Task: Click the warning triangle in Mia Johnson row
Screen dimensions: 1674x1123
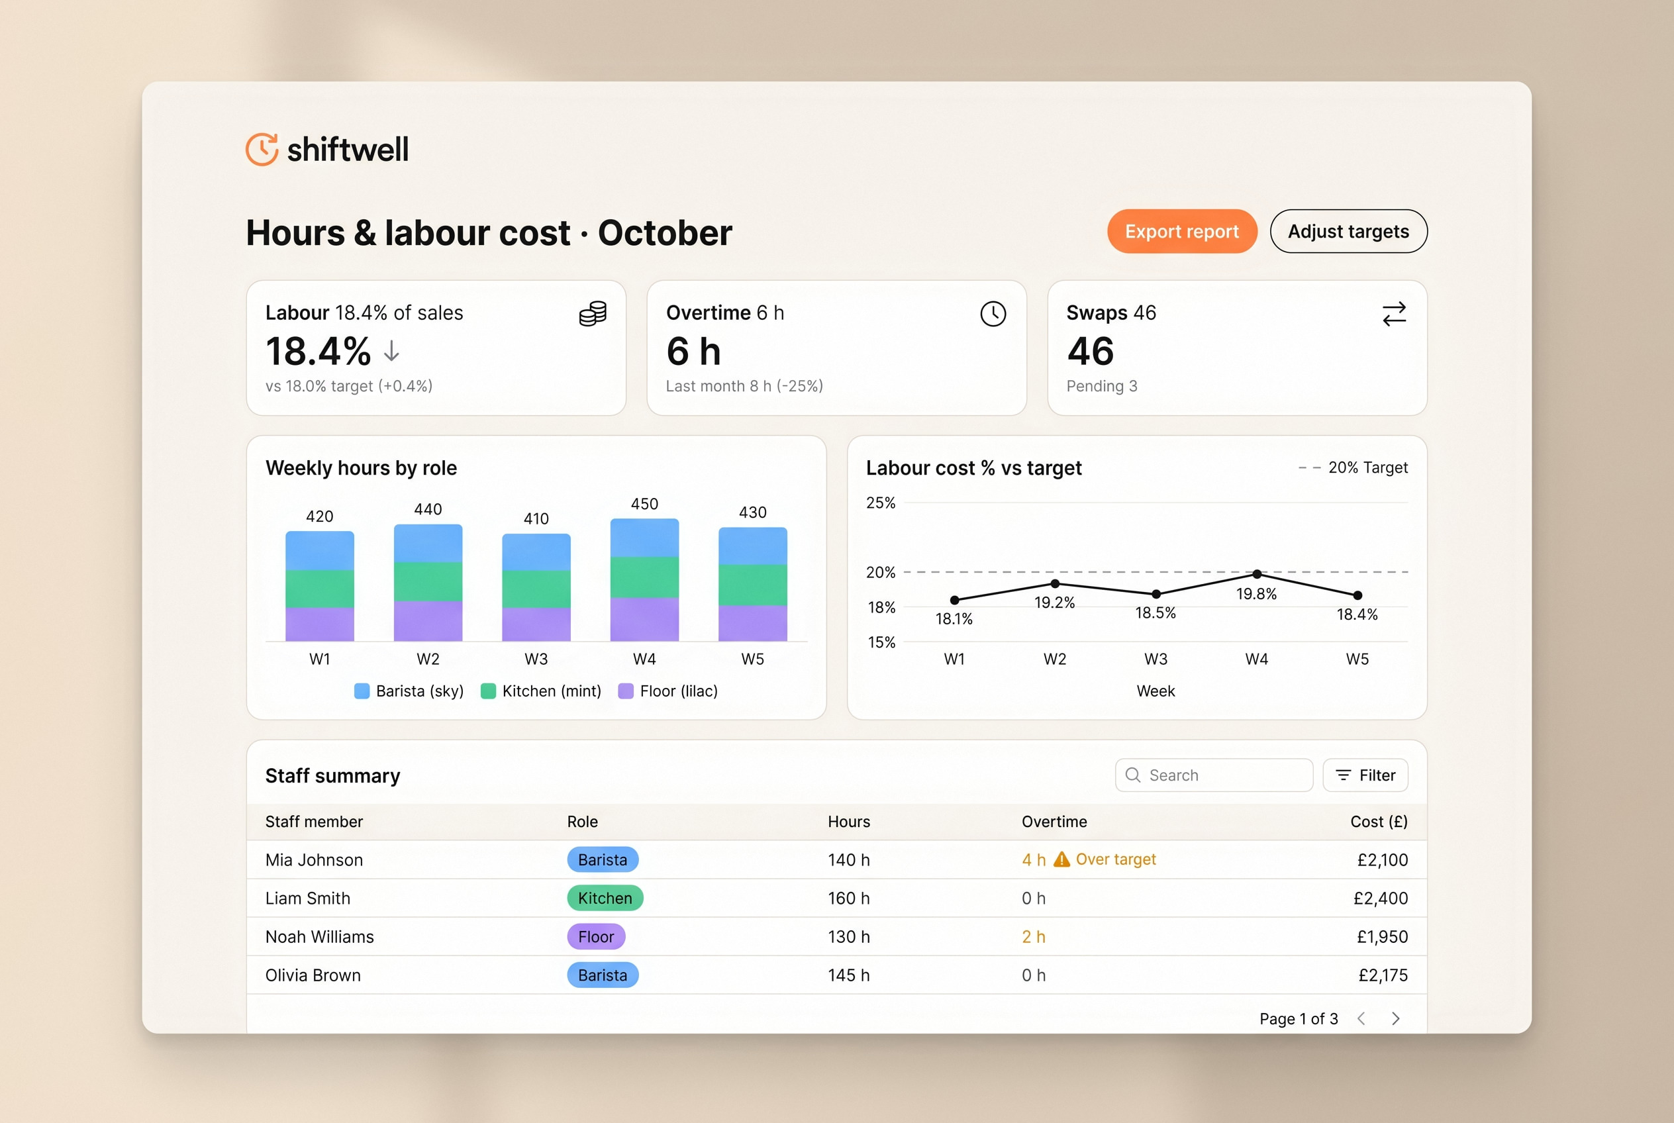Action: (x=1061, y=859)
